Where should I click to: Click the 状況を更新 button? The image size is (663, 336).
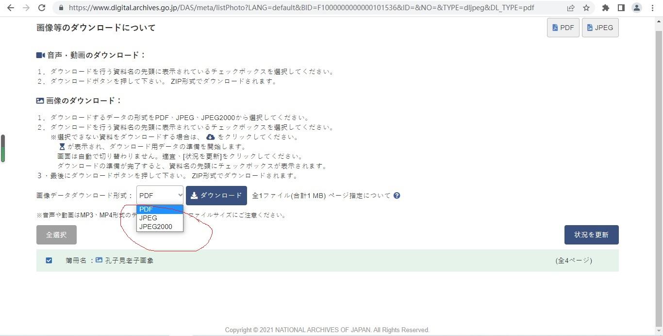pyautogui.click(x=591, y=235)
